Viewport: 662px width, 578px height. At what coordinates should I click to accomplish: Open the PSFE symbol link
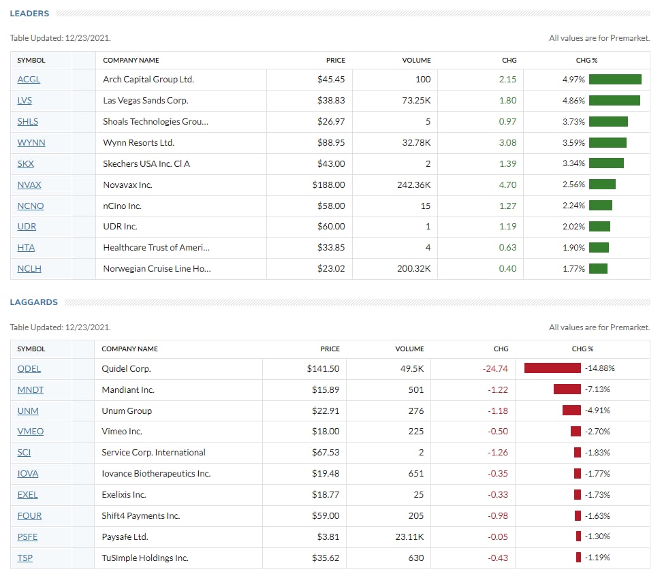pos(27,537)
